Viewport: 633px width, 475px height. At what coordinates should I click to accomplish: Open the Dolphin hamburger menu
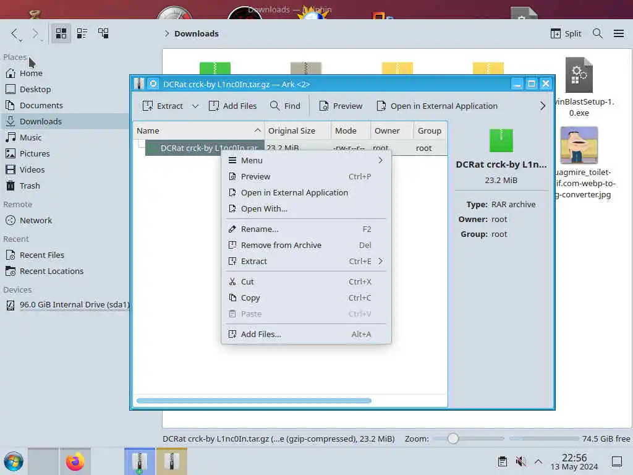[x=618, y=33]
